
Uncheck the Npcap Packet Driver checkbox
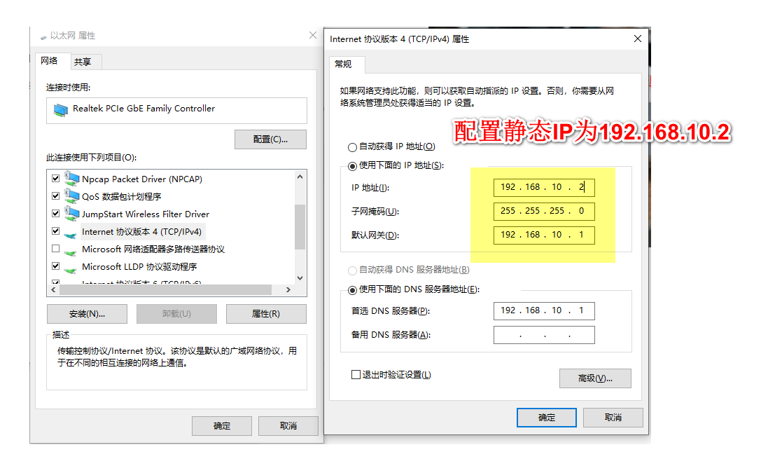pos(57,178)
